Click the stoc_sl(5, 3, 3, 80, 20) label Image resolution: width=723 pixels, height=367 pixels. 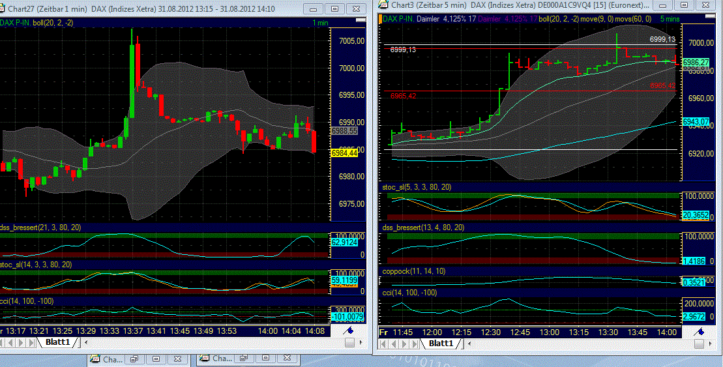click(417, 187)
